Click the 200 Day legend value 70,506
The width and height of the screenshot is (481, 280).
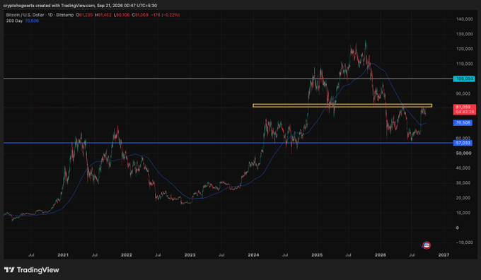pos(32,21)
